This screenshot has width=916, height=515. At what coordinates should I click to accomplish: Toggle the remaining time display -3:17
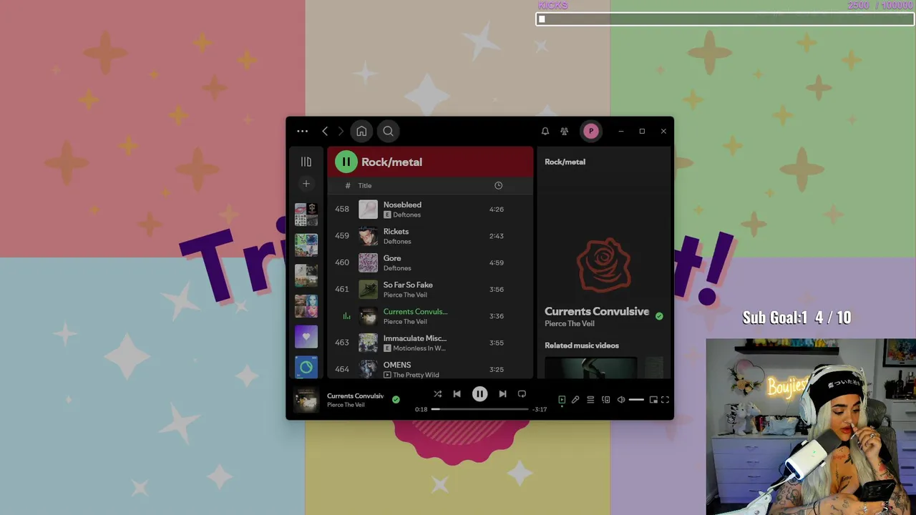(x=540, y=410)
